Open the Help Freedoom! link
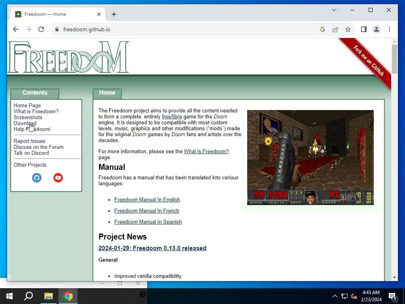Viewport: 405px width, 304px height. click(x=32, y=129)
